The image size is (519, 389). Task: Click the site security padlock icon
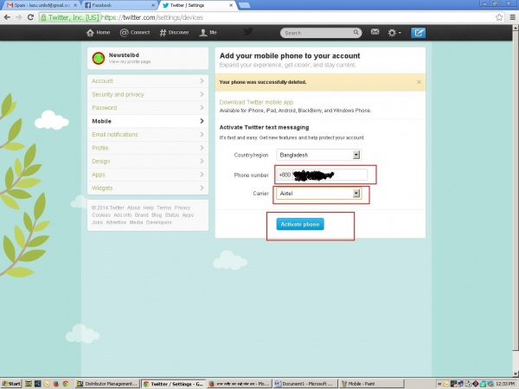[43, 17]
